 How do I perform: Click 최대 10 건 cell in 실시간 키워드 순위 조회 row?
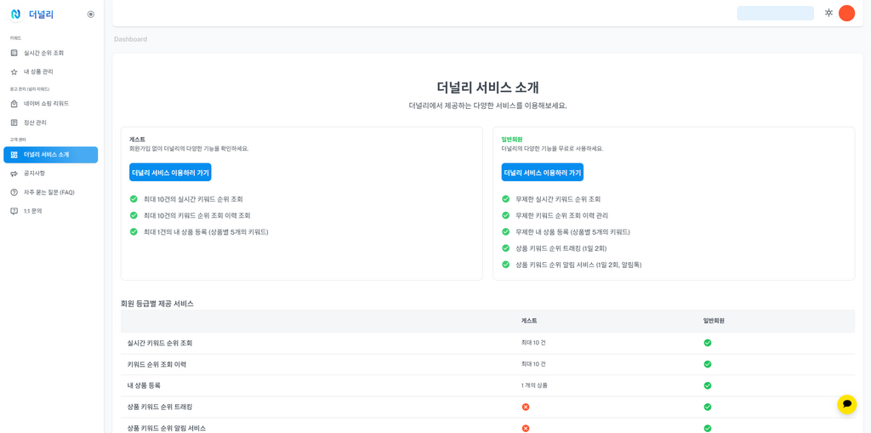533,343
